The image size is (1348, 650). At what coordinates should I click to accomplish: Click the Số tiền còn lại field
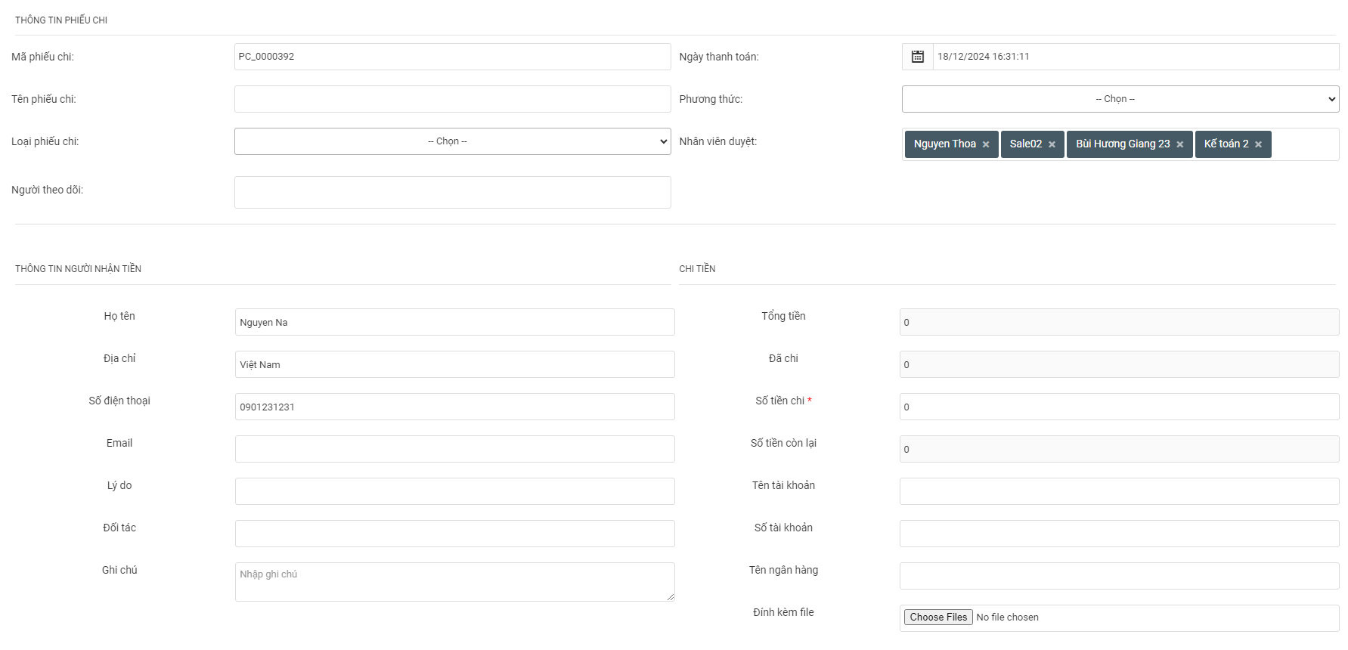1119,449
